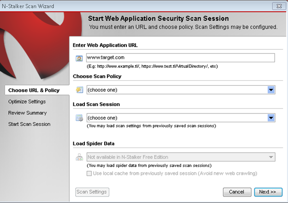Open the Choose Scan Policy dropdown
Image resolution: width=288 pixels, height=203 pixels.
271,90
